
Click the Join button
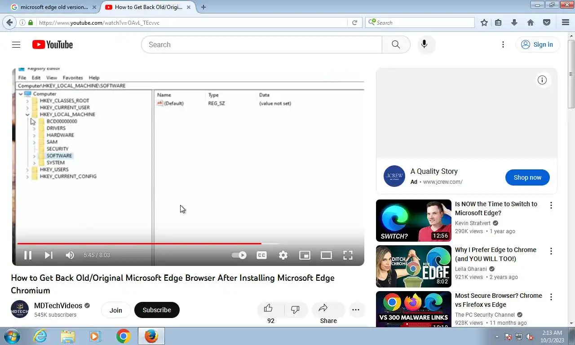tap(116, 310)
